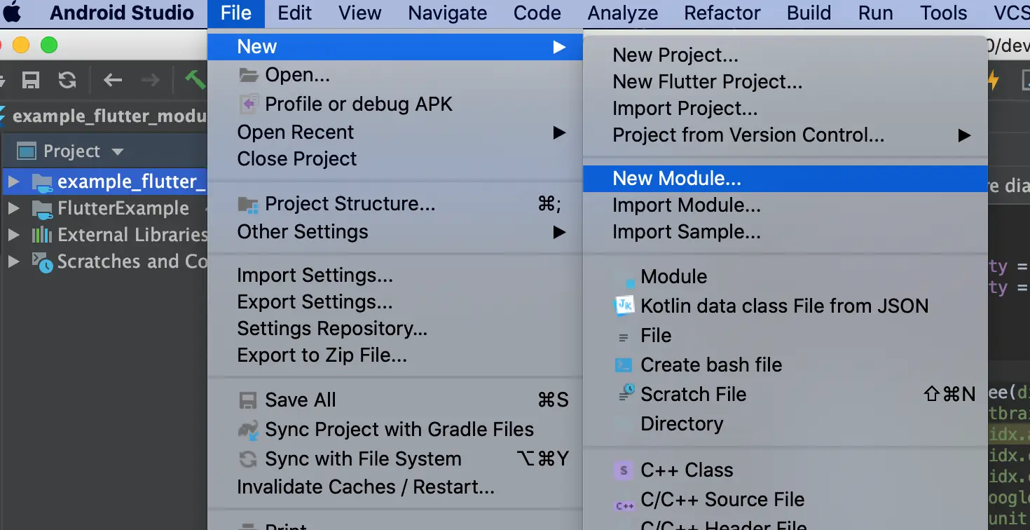The height and width of the screenshot is (530, 1030).
Task: Click the C++ Class icon
Action: 624,470
